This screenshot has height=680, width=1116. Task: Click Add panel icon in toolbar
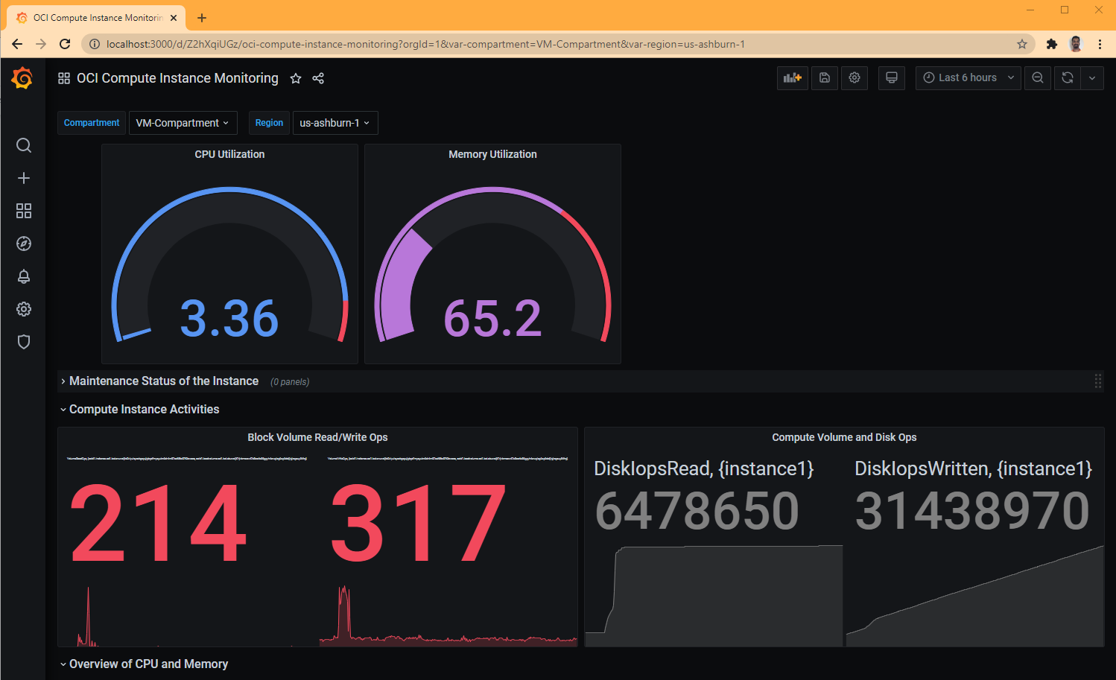792,77
